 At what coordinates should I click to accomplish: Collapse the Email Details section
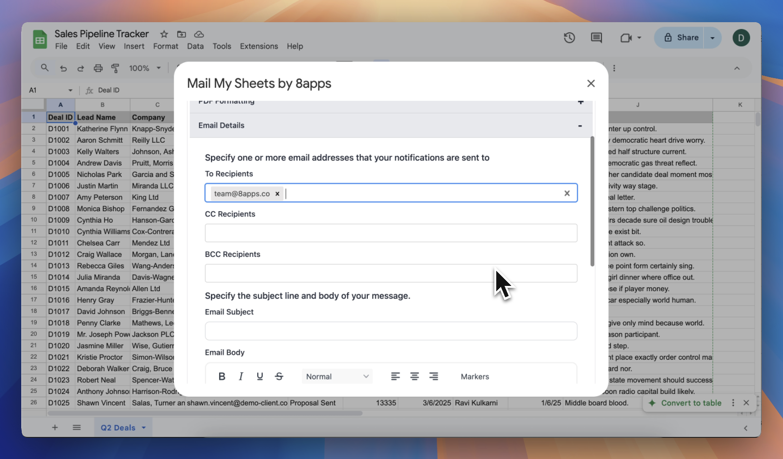(x=580, y=126)
